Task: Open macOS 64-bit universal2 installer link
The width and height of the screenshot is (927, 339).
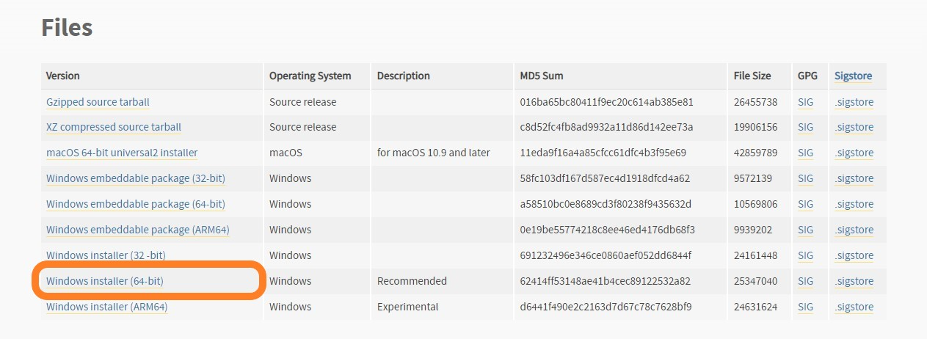Action: (122, 153)
